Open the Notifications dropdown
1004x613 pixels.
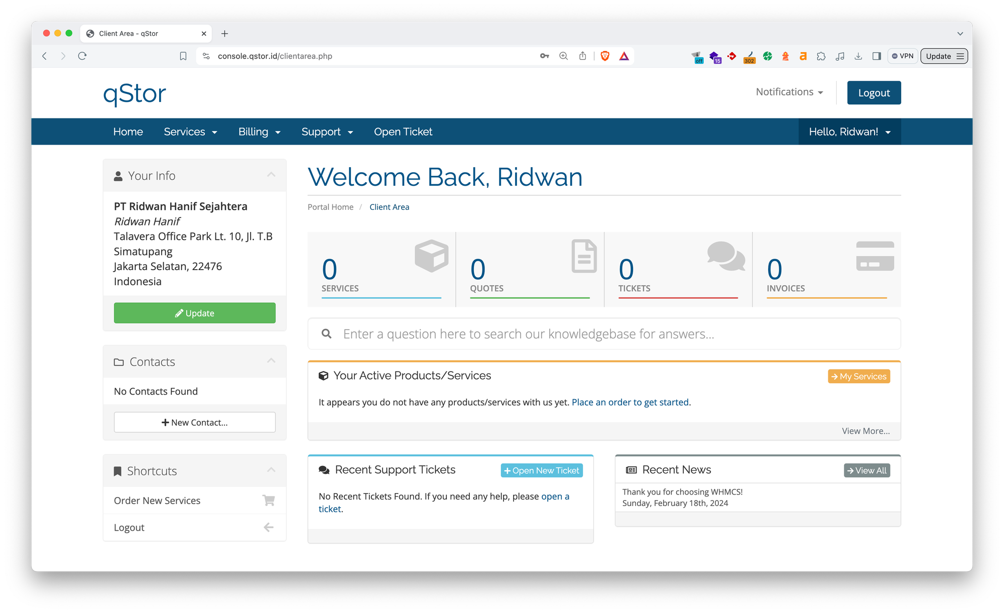pyautogui.click(x=790, y=92)
